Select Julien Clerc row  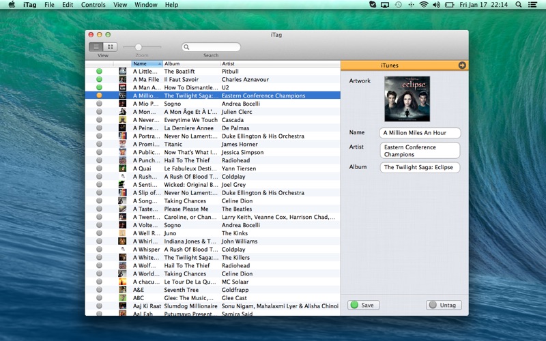[213, 112]
